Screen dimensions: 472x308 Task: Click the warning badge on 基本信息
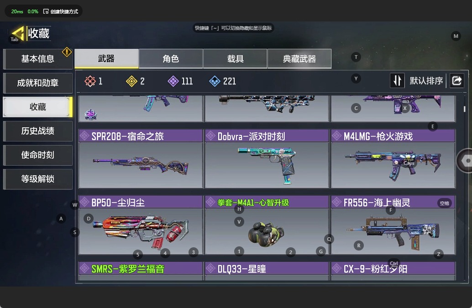point(67,52)
